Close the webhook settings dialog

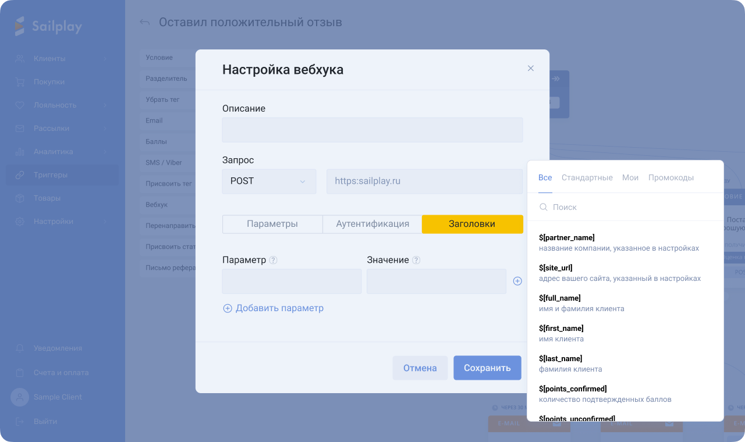[530, 68]
